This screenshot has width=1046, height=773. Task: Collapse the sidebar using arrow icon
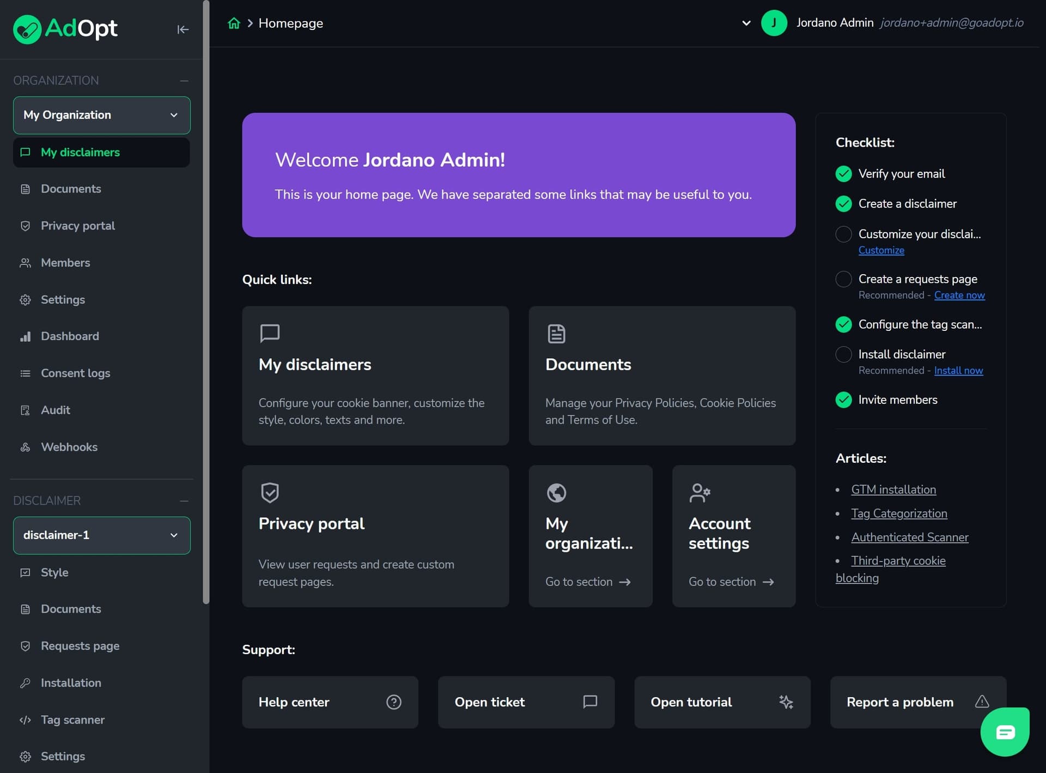183,29
